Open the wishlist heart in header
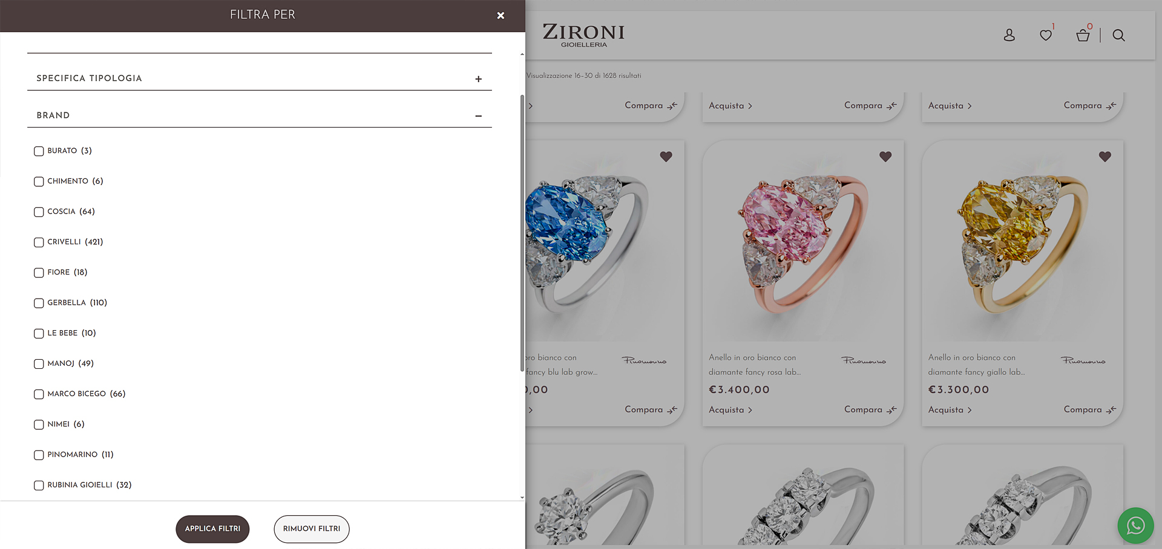 1046,35
